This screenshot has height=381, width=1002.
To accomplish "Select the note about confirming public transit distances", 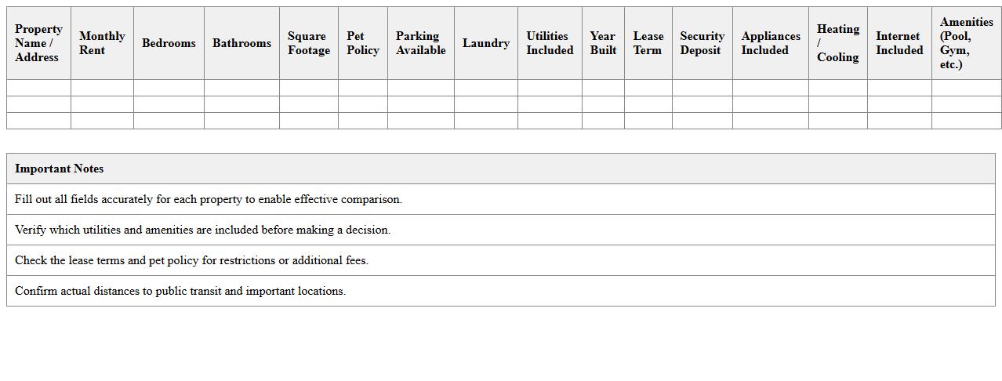I will click(x=180, y=291).
